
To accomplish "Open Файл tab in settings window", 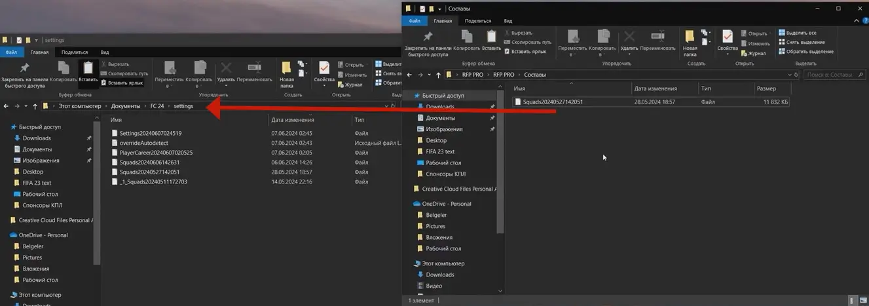I will point(11,52).
